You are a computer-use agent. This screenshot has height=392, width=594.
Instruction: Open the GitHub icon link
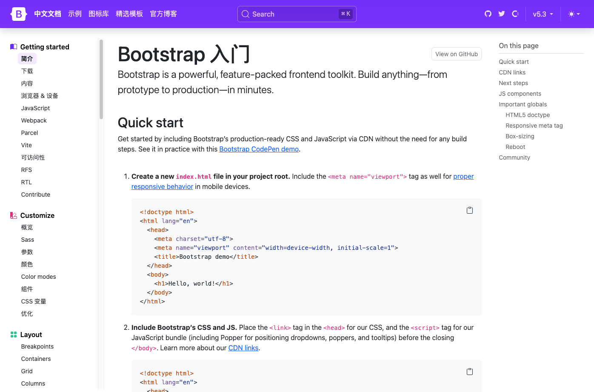(x=488, y=14)
